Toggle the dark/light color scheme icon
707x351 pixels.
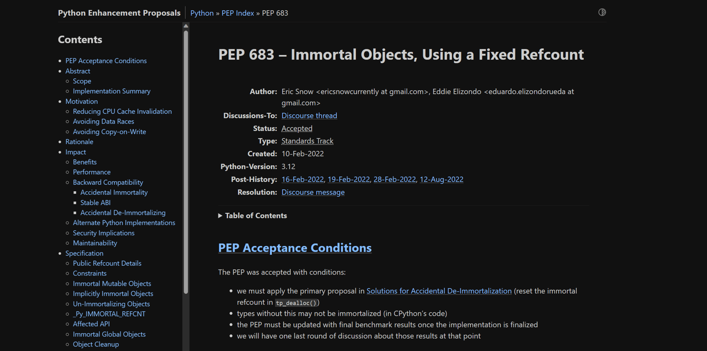click(x=602, y=12)
